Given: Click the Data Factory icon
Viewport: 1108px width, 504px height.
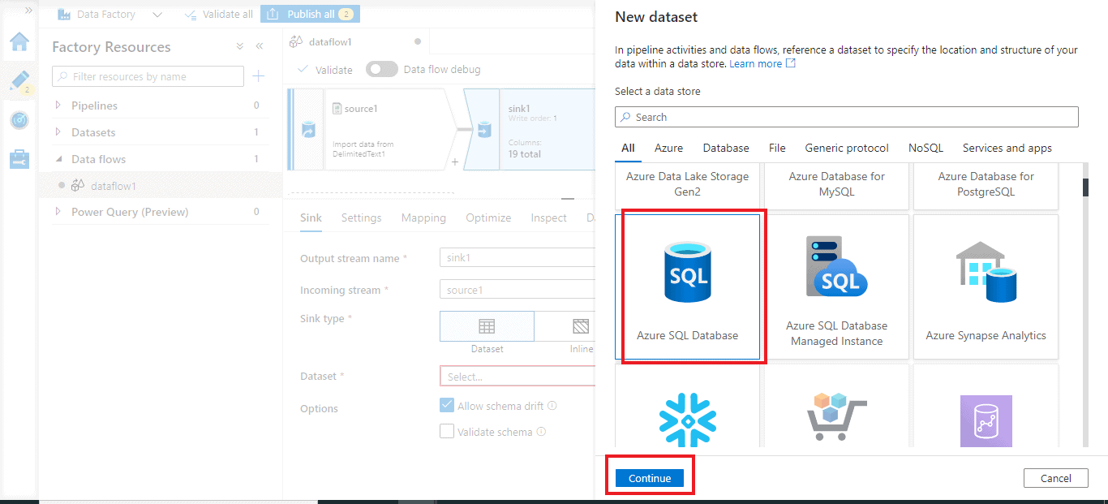Looking at the screenshot, I should click(x=64, y=14).
